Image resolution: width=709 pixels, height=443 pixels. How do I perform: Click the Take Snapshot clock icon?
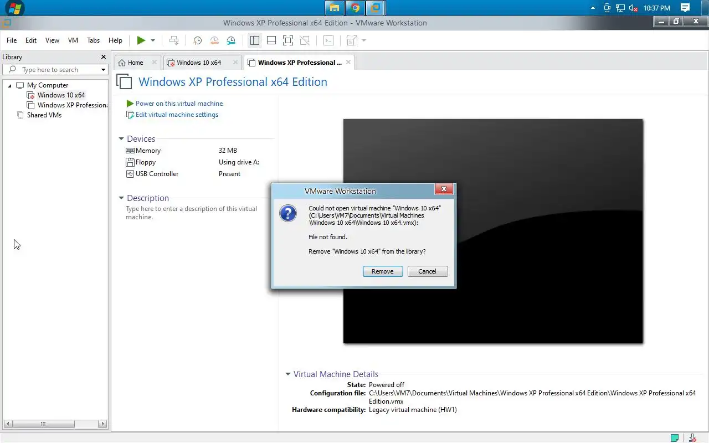click(x=197, y=40)
